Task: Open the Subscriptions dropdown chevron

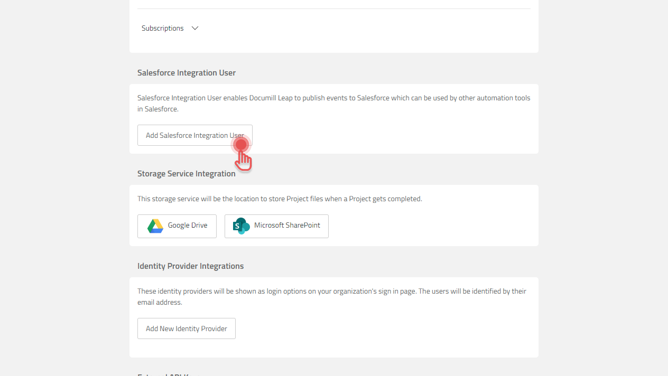Action: [x=194, y=28]
